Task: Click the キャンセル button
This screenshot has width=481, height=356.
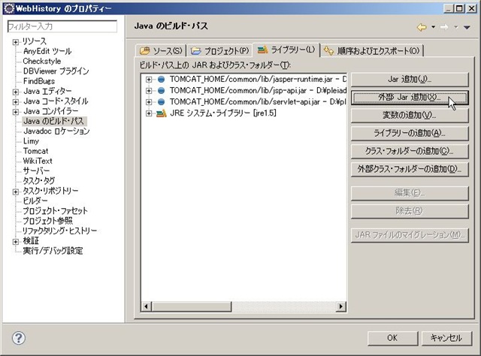Action: coord(446,338)
